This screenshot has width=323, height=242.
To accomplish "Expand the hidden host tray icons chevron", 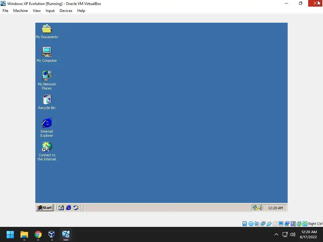I will click(276, 234).
